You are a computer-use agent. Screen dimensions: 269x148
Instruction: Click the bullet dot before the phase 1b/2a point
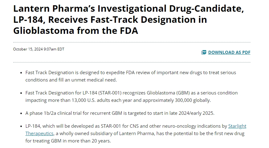point(21,113)
